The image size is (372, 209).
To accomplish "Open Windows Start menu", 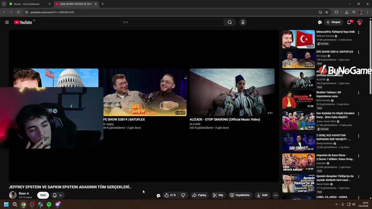I will click(x=6, y=204).
